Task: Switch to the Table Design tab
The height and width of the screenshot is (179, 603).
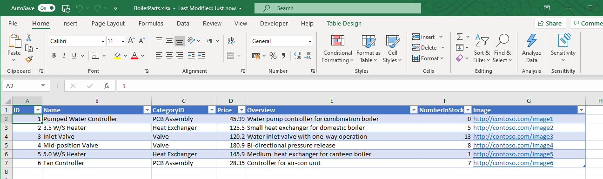Action: pos(344,23)
